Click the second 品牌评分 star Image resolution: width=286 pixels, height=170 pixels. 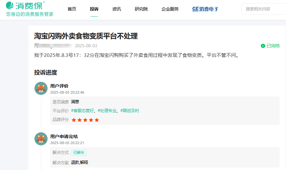pyautogui.click(x=79, y=120)
